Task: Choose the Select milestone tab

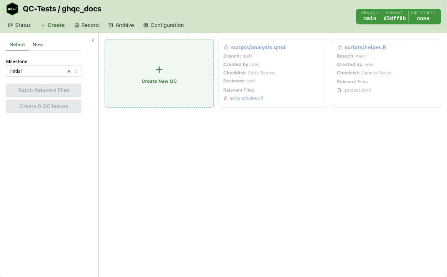Action: (x=17, y=45)
